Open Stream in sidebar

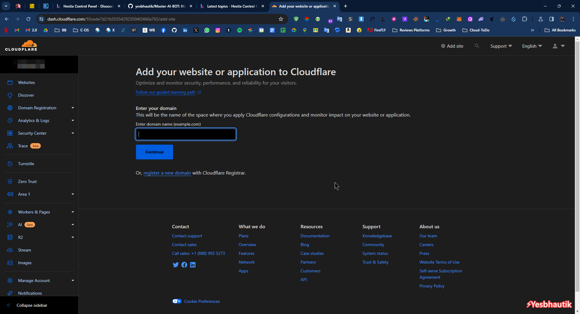pos(24,250)
